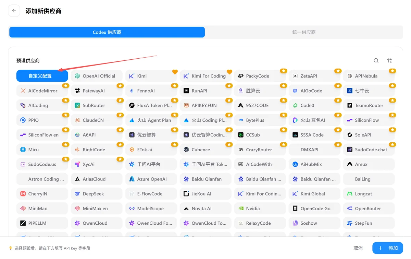
Task: Select the 火山 Agent Plan preset
Action: [x=151, y=120]
